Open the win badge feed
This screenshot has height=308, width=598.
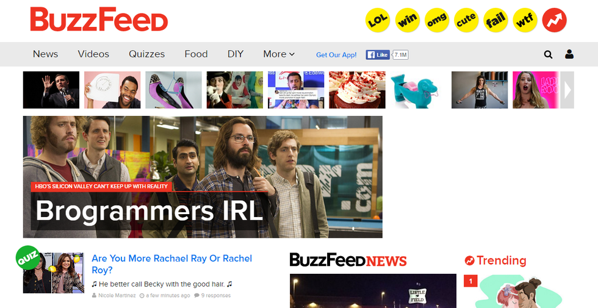408,20
